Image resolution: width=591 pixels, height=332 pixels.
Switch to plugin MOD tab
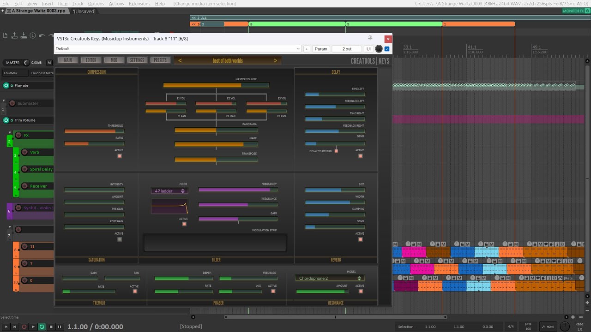pyautogui.click(x=114, y=60)
